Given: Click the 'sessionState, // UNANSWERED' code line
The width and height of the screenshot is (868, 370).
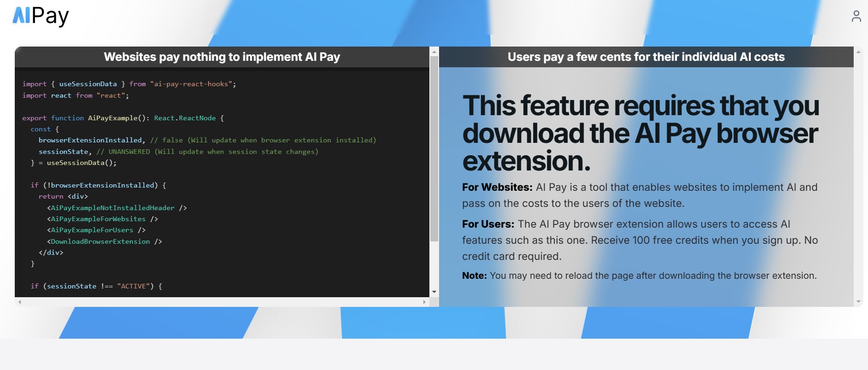Looking at the screenshot, I should (178, 152).
